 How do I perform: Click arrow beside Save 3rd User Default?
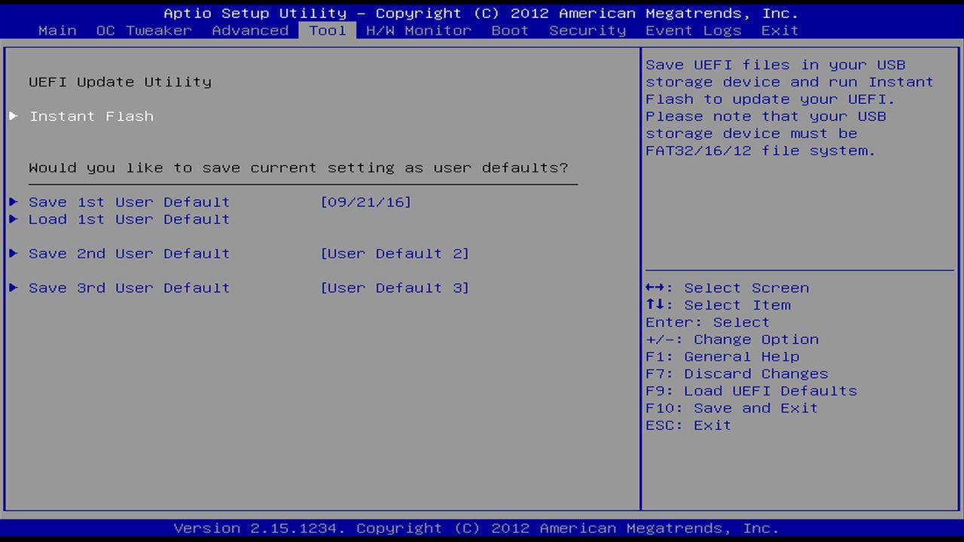(x=14, y=288)
